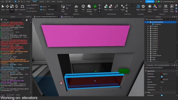Toggle the Pivot Snap checkbox
This screenshot has width=178, height=100.
coord(66,5)
